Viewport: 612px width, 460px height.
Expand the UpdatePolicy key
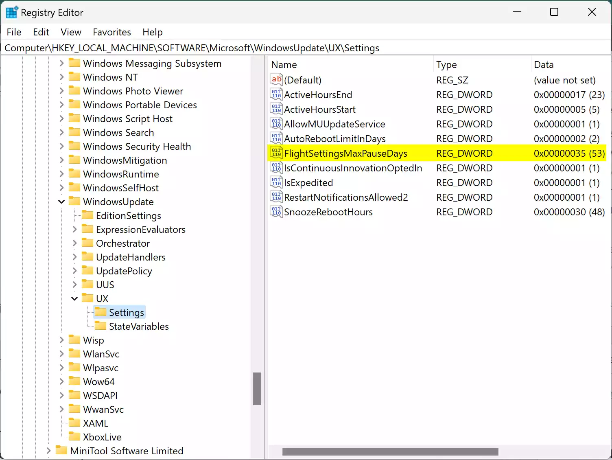(x=74, y=271)
